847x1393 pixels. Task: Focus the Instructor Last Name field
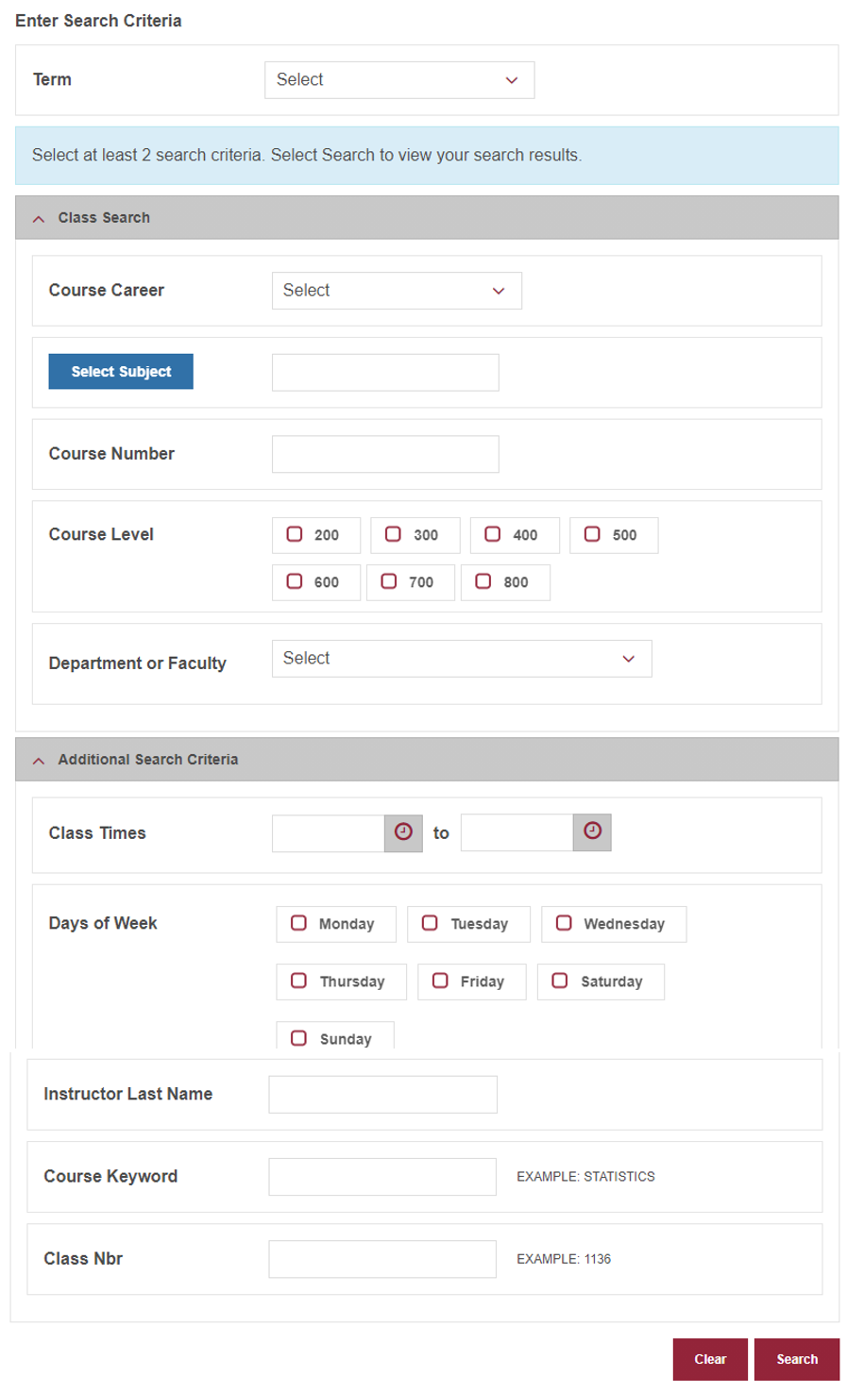click(x=382, y=1095)
